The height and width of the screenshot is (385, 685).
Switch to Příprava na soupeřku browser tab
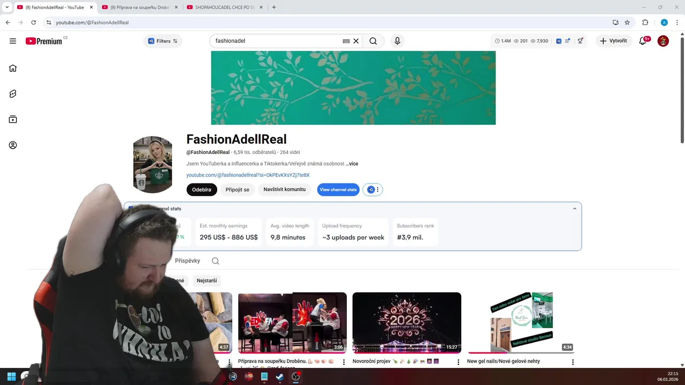[139, 7]
